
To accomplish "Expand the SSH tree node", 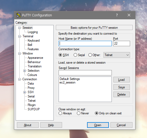I will (x=24, y=92).
